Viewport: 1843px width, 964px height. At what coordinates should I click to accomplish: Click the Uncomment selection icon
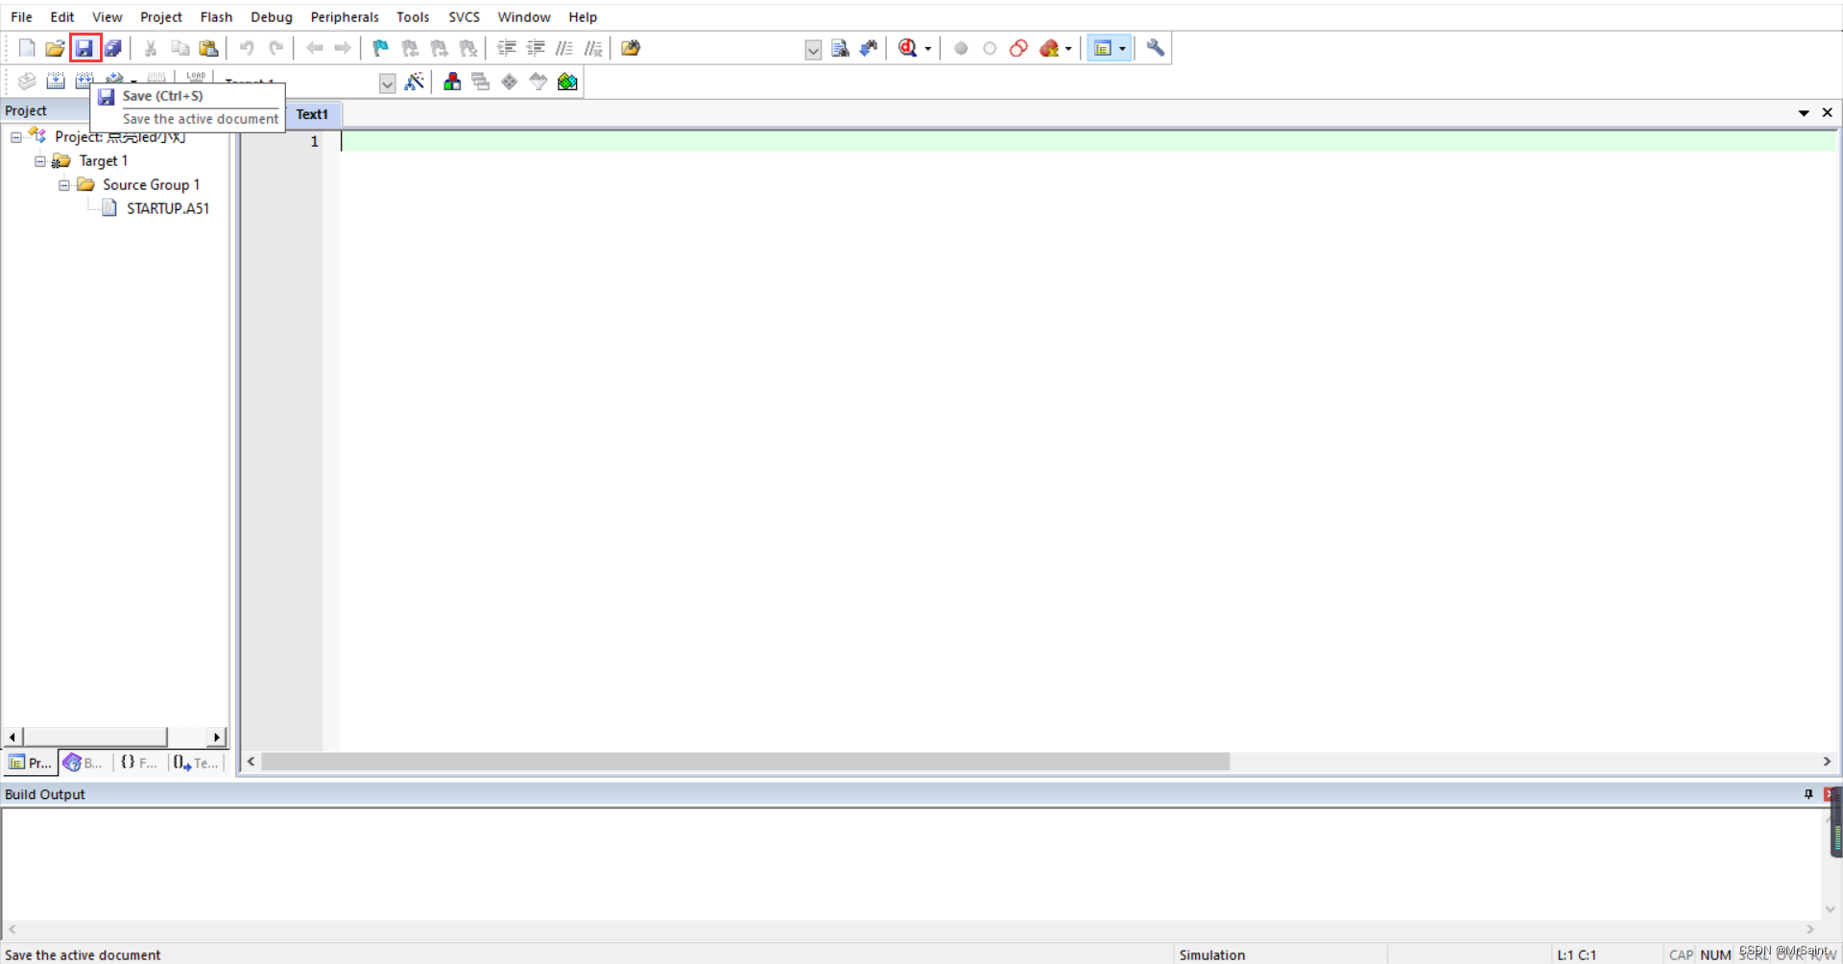[x=593, y=48]
